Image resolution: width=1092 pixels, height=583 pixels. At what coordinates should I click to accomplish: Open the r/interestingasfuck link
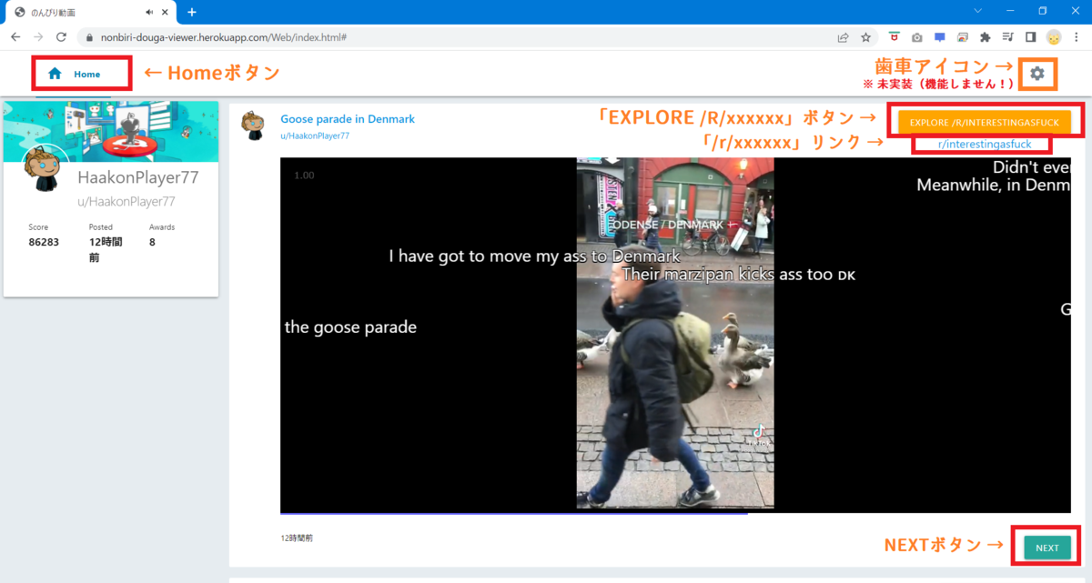(984, 144)
